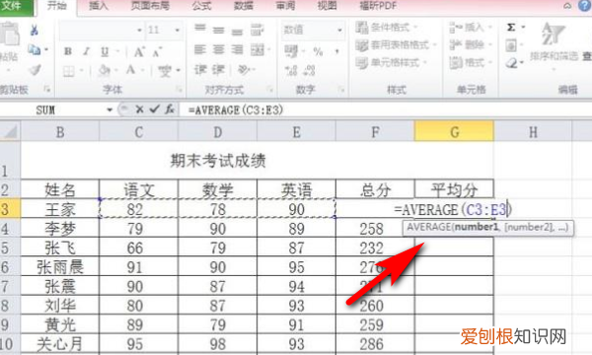Toggle Bold formatting

coord(68,51)
